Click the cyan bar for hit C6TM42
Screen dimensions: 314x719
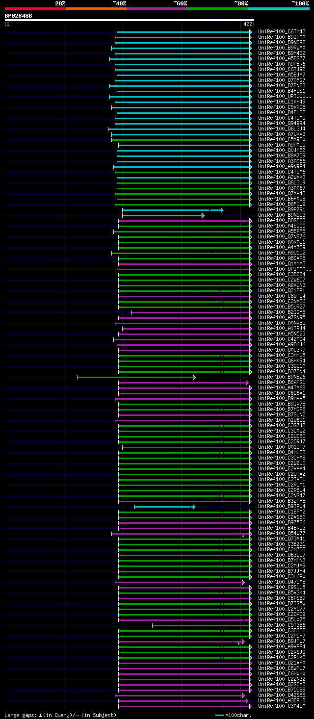pos(184,32)
